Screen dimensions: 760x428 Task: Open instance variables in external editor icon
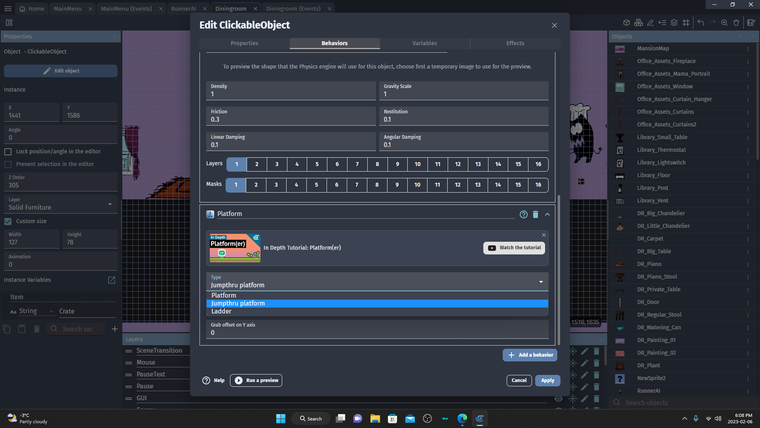pos(112,280)
